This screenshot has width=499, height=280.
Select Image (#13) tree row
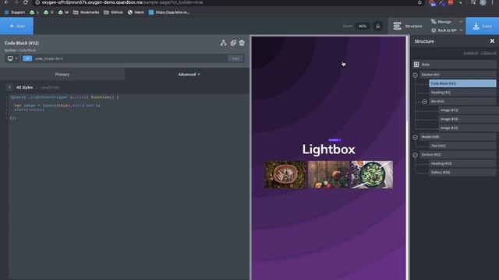(469, 110)
